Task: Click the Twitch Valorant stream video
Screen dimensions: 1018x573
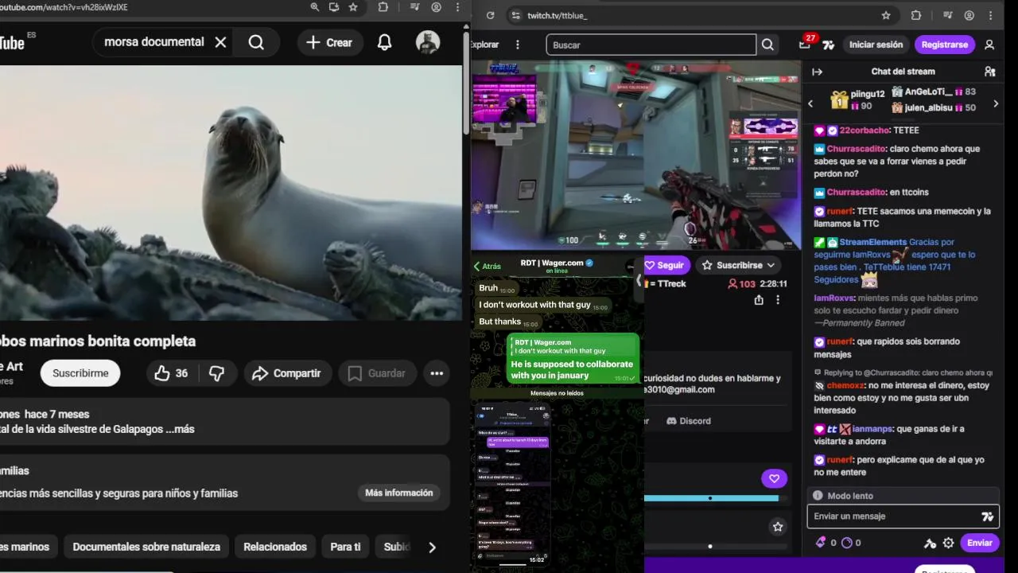Action: [x=635, y=155]
